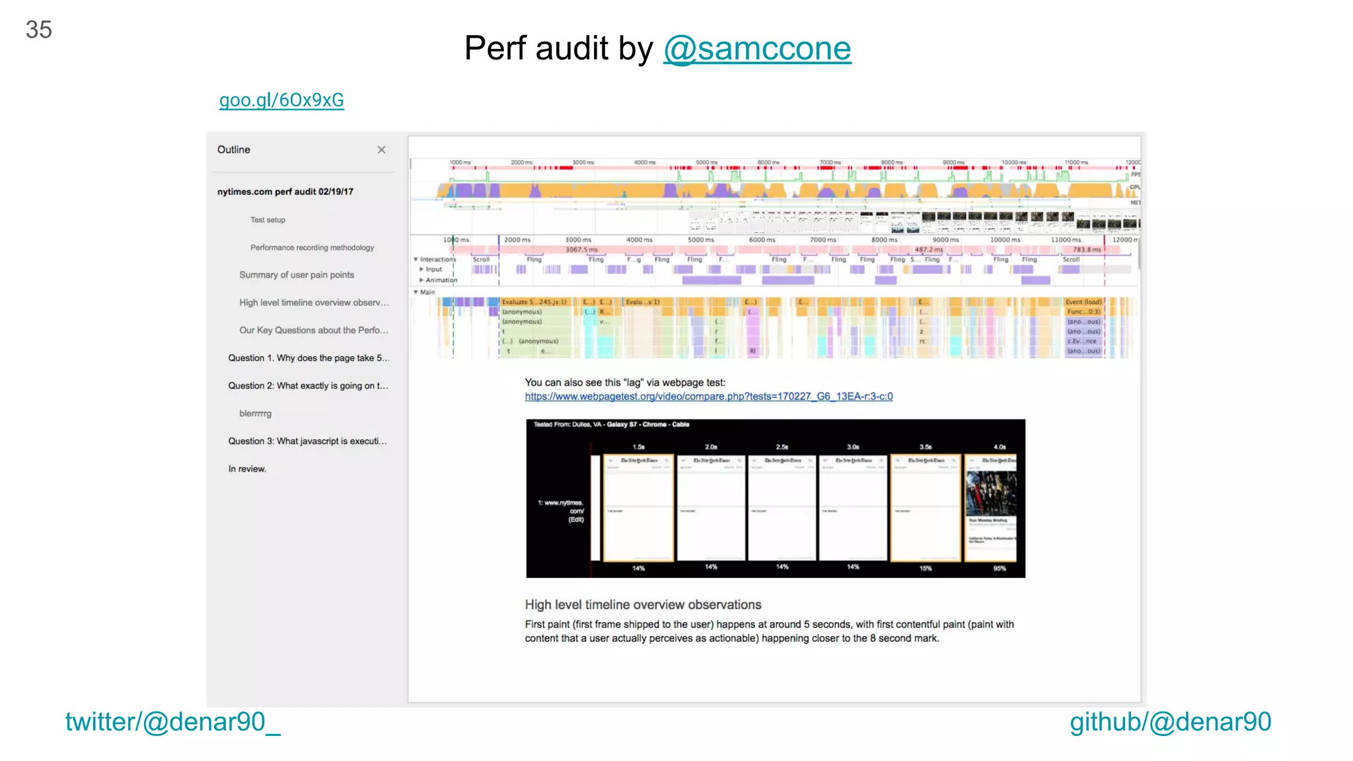The image size is (1353, 761).
Task: Collapse the Main thread track
Action: pyautogui.click(x=416, y=292)
